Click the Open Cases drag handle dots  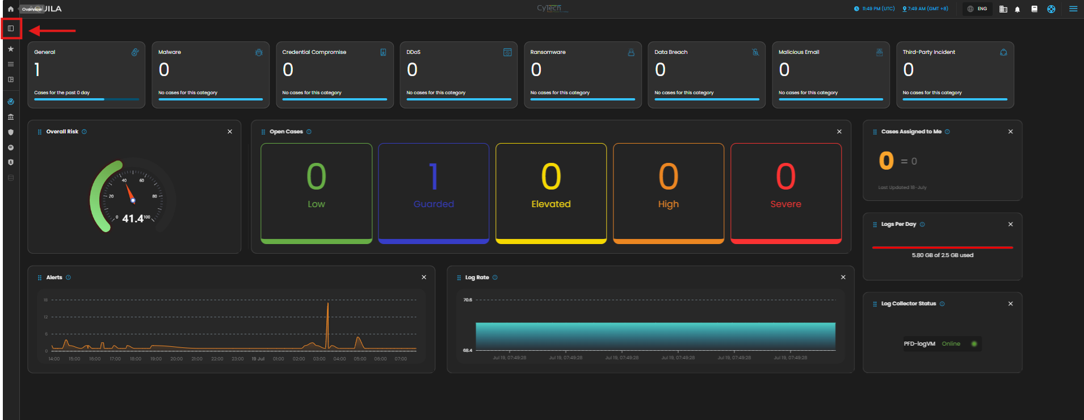[263, 132]
